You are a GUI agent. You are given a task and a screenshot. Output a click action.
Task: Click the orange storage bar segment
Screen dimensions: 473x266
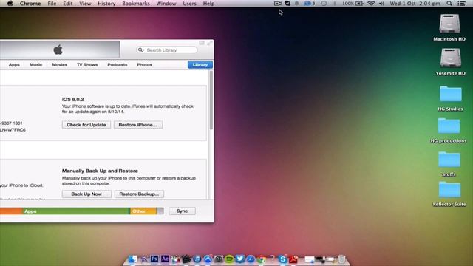pos(11,211)
